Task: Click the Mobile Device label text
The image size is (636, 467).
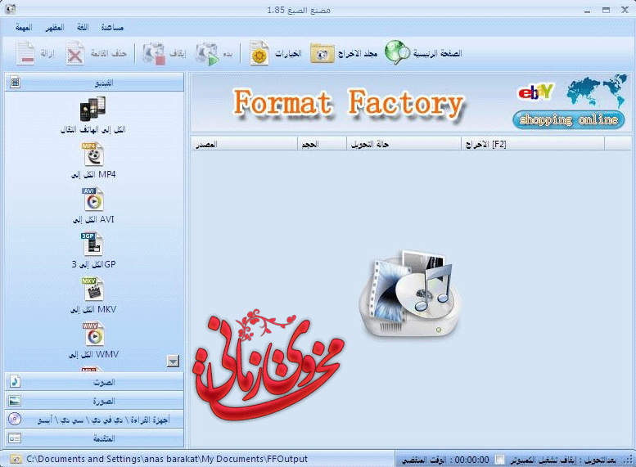Action: [x=92, y=129]
